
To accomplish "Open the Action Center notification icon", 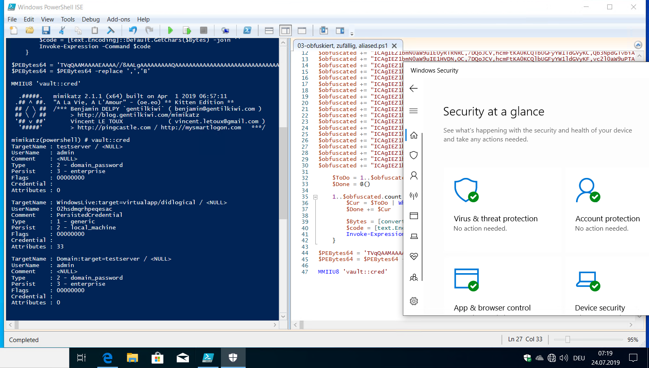I will point(633,358).
